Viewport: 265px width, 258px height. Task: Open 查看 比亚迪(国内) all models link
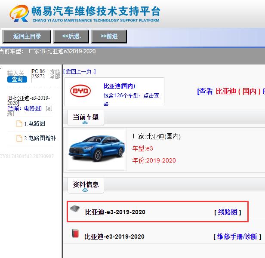(x=231, y=92)
